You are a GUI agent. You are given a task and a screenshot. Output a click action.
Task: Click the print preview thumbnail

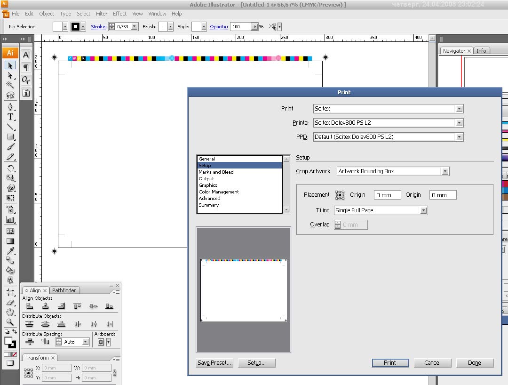244,290
